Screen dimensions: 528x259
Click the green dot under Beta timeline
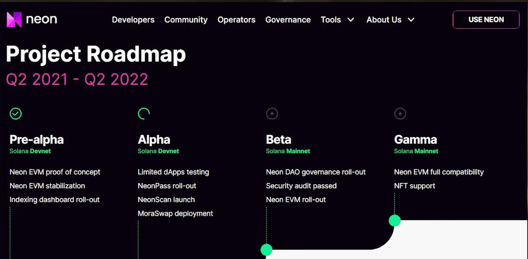pyautogui.click(x=267, y=250)
